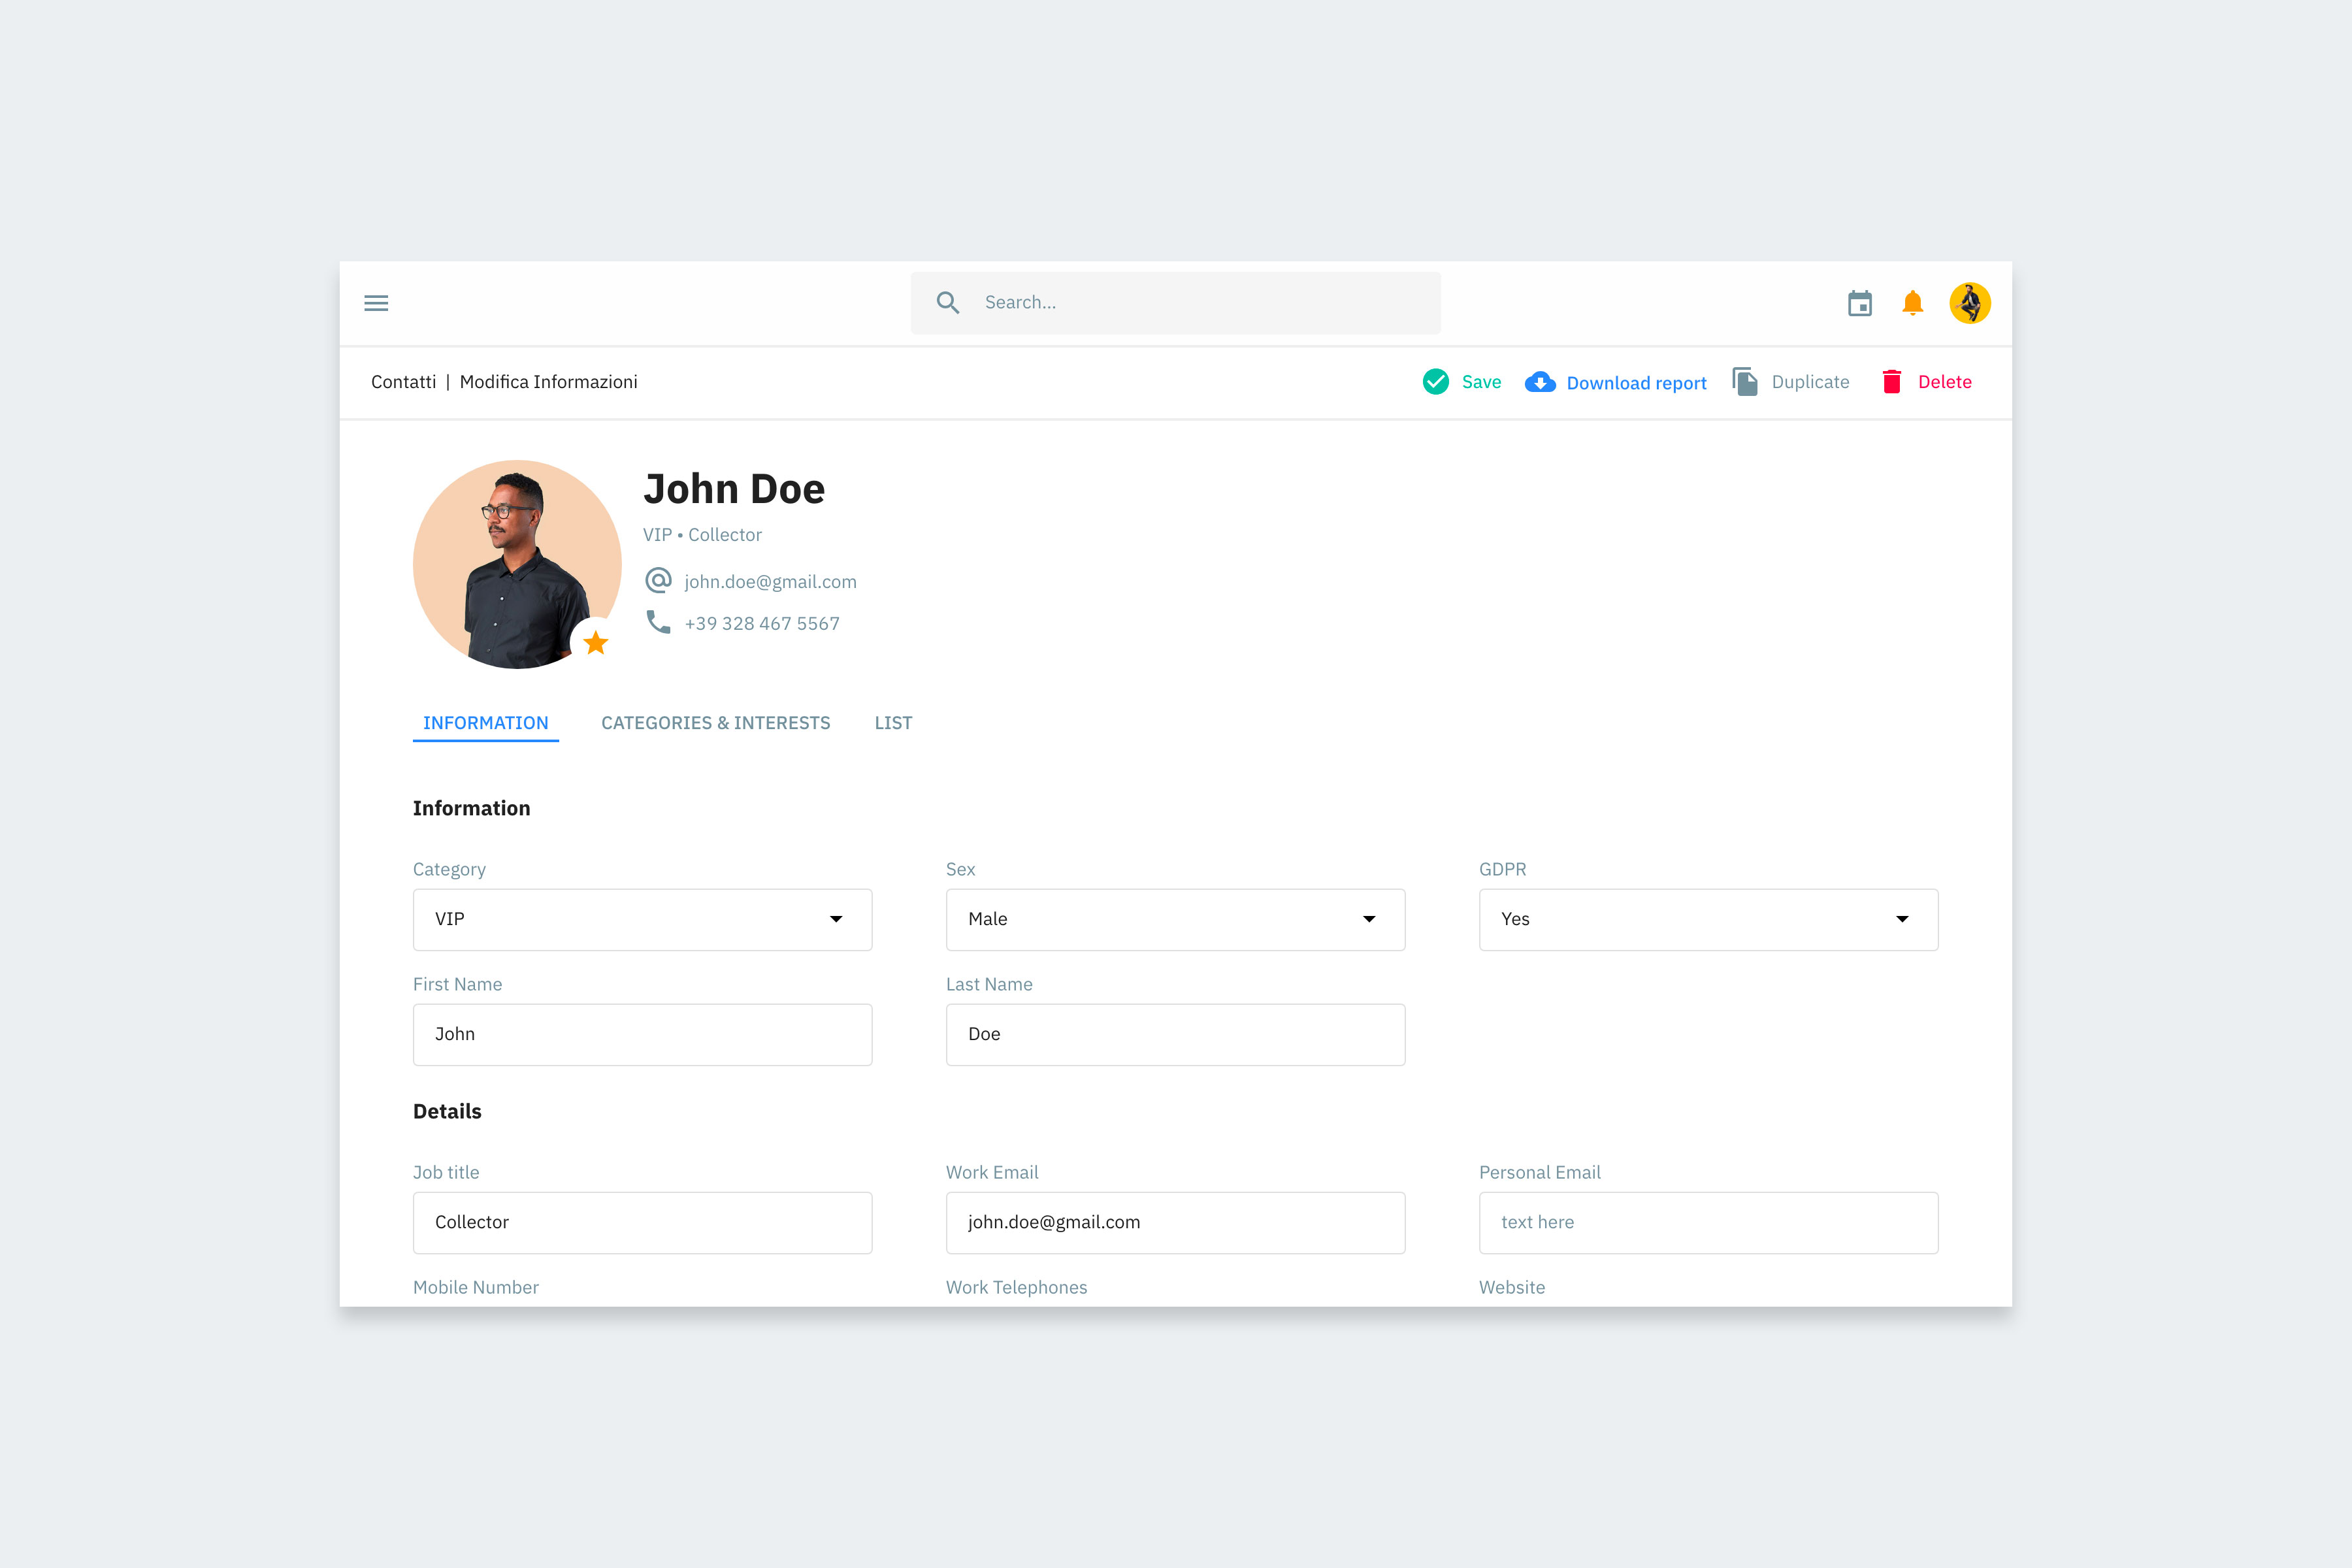Click the Sex dropdown arrow
The image size is (2352, 1568).
click(x=1369, y=919)
